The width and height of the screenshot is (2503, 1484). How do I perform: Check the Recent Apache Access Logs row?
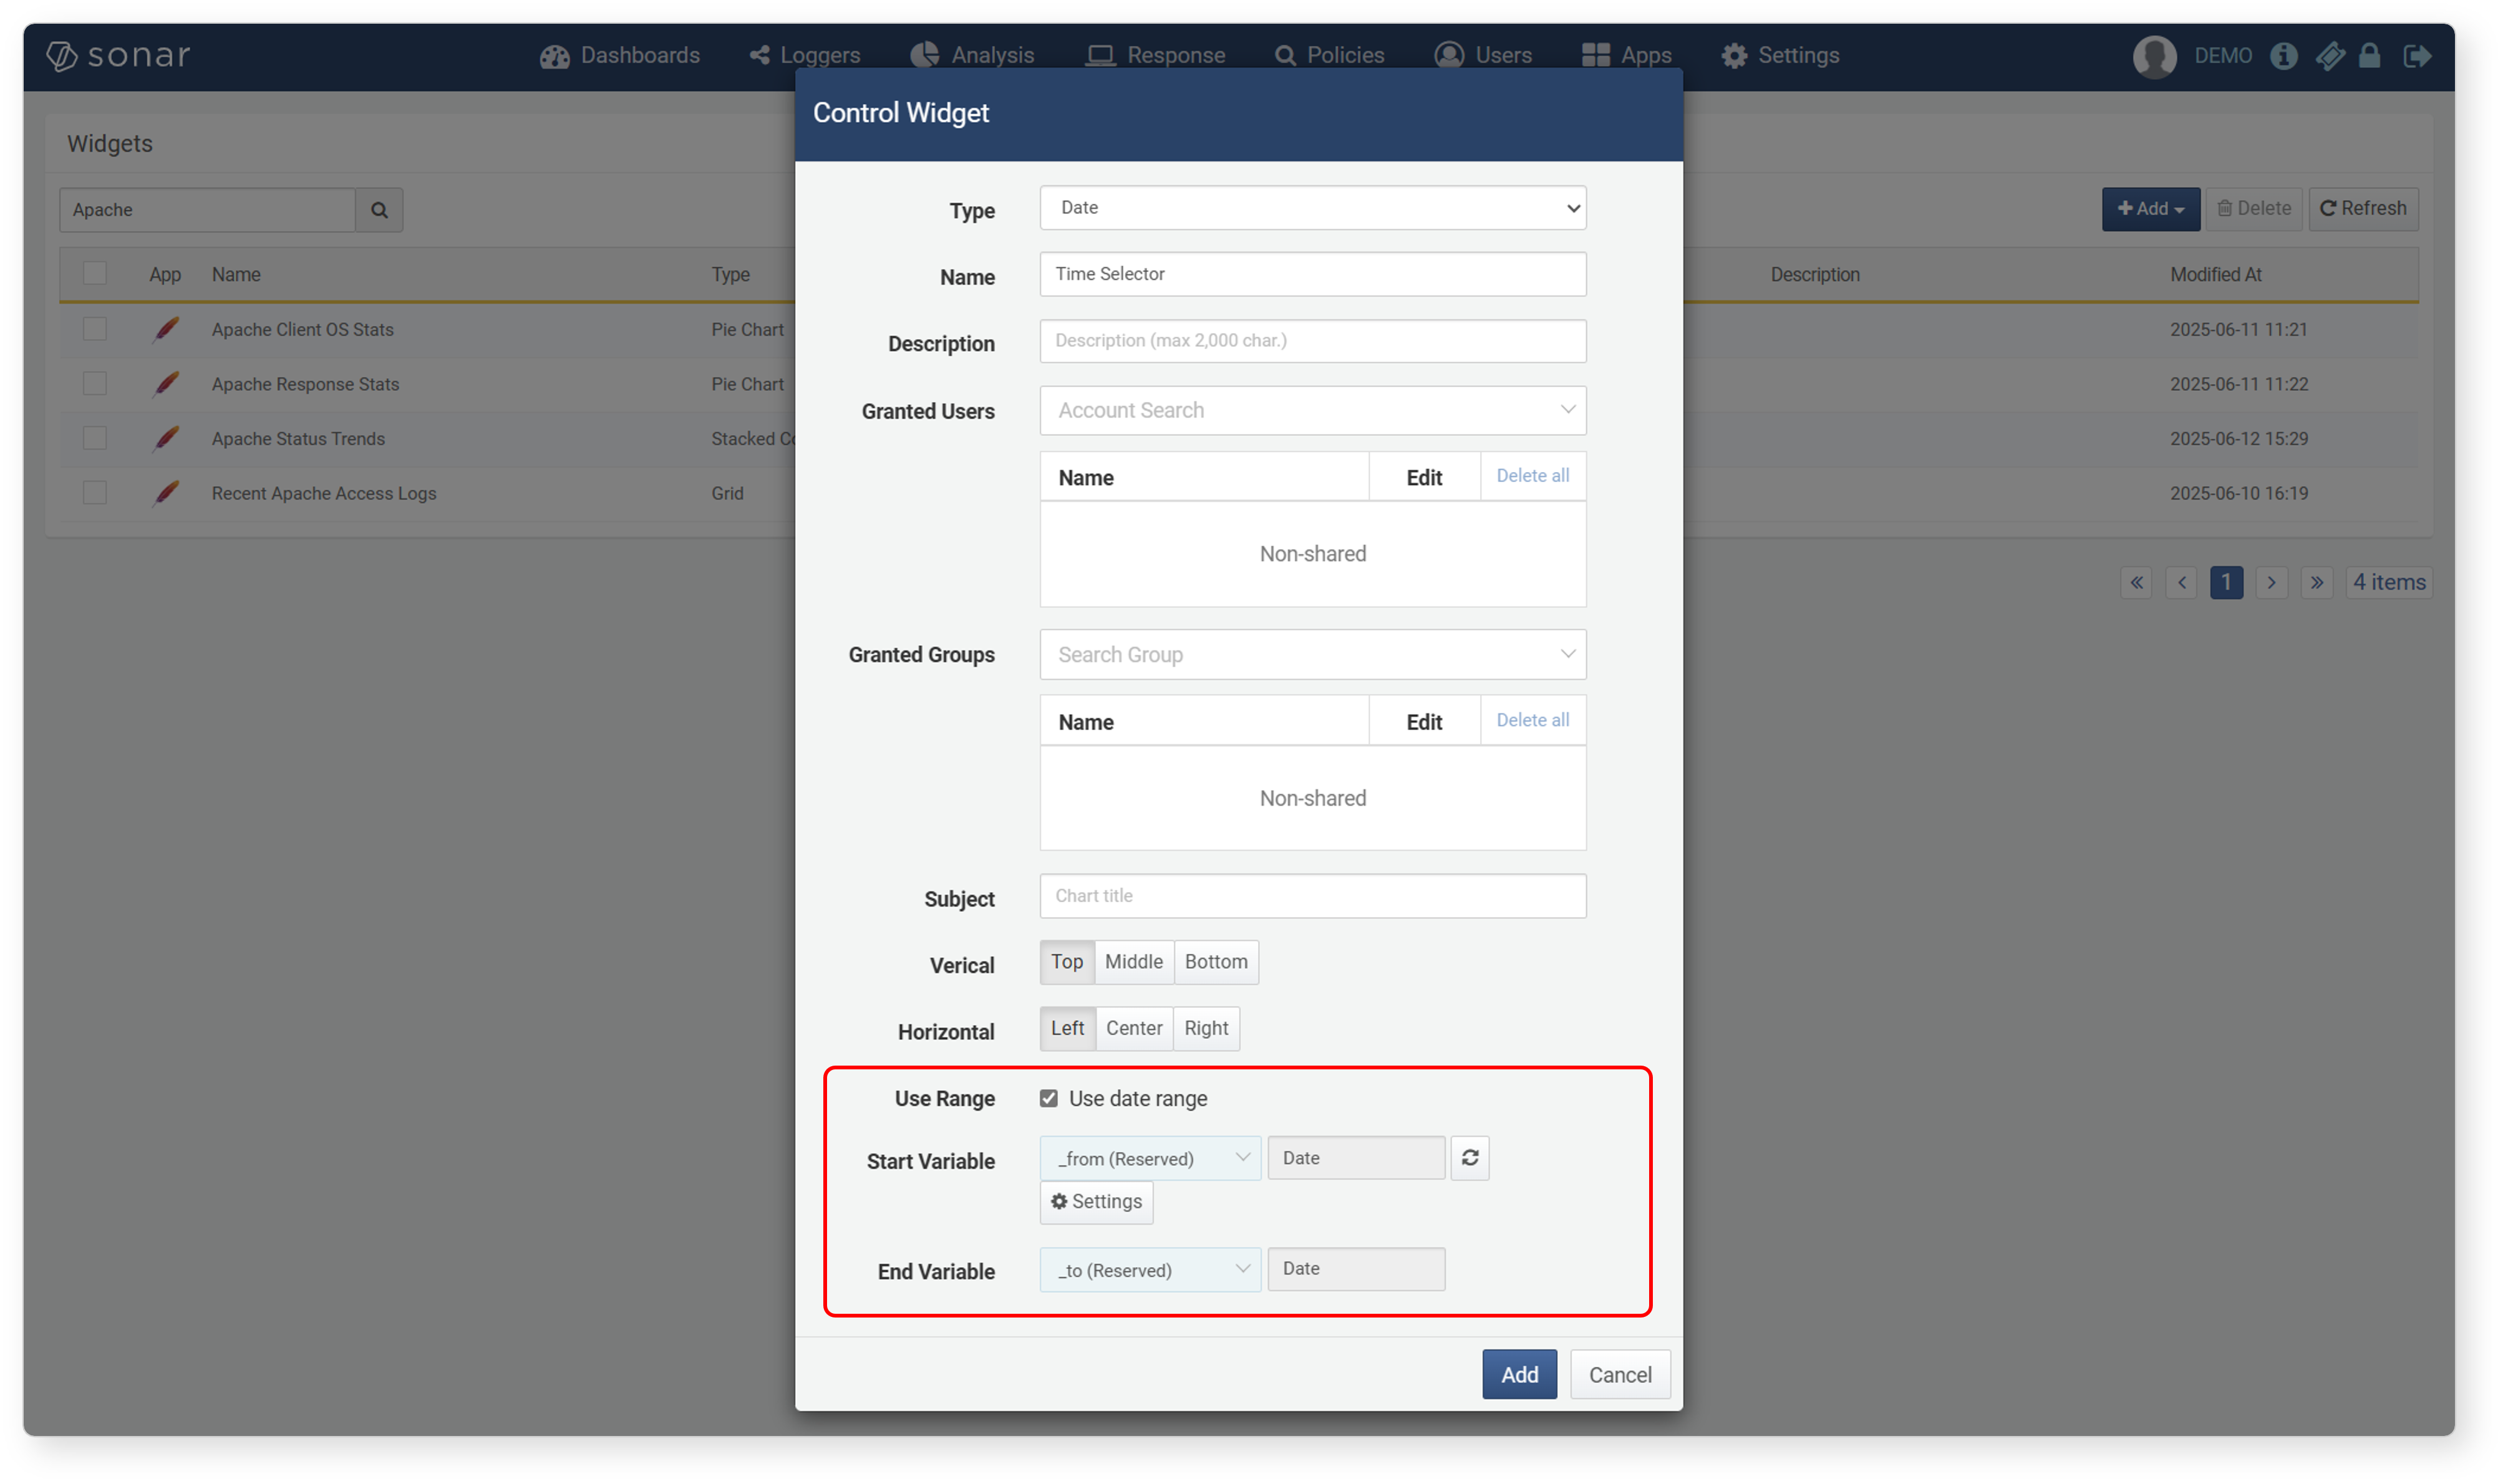click(x=95, y=493)
